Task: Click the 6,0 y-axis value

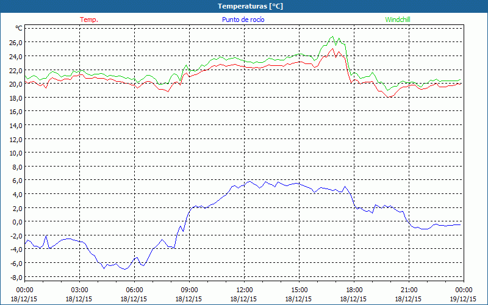Action: coord(17,181)
